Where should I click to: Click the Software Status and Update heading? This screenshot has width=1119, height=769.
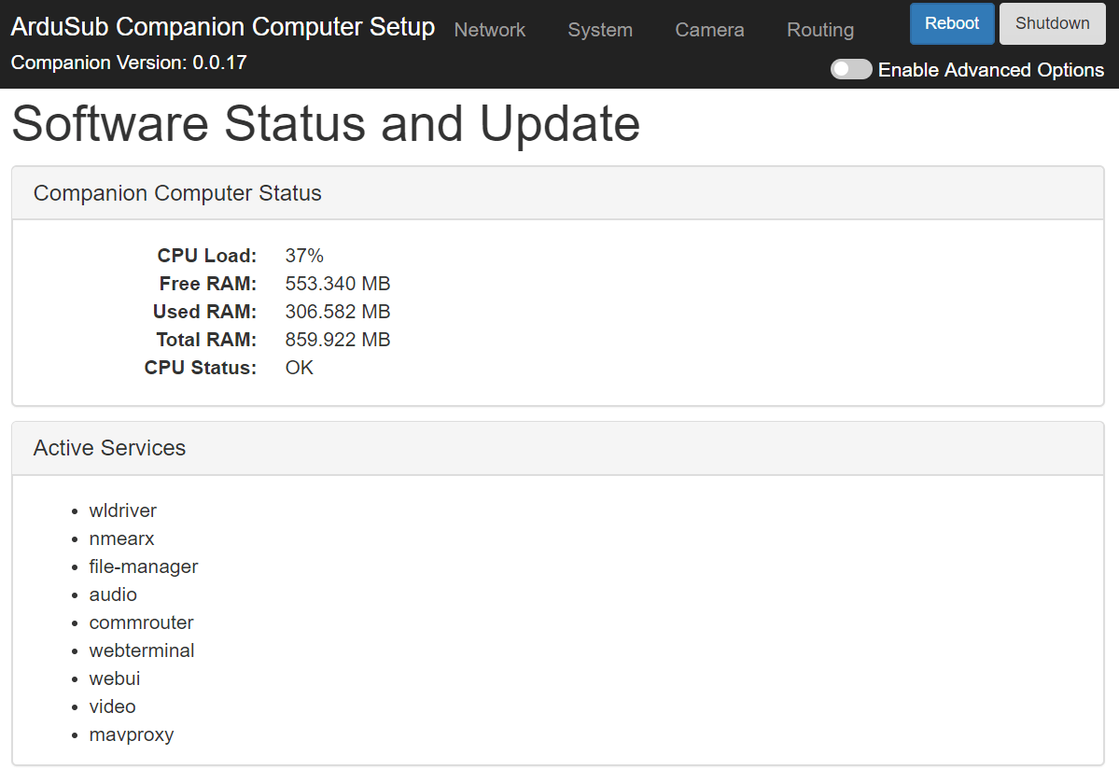point(326,123)
